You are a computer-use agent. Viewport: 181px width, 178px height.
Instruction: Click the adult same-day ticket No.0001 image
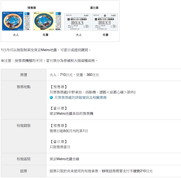(x=77, y=22)
